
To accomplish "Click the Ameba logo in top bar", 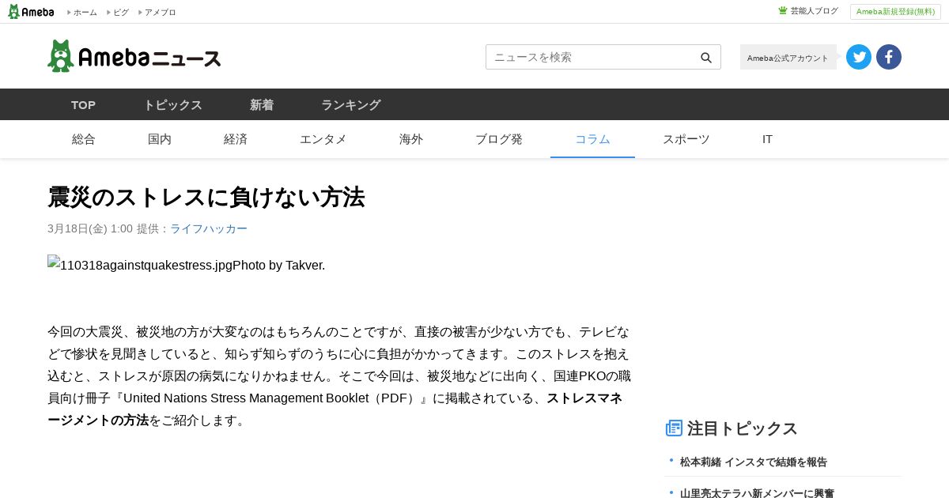I will (31, 12).
